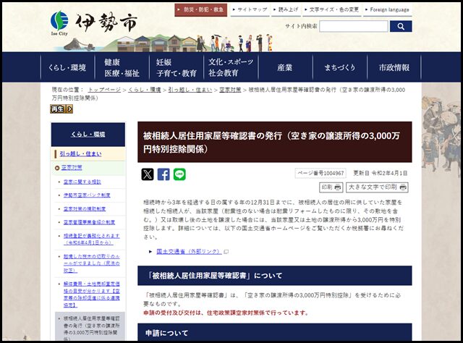Open 防災・防犯・救急 link
This screenshot has width=463, height=343.
click(201, 9)
